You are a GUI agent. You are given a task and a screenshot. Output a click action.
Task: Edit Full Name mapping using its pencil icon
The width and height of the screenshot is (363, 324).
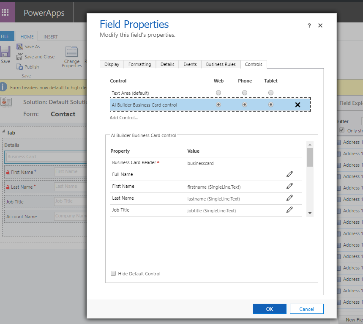pyautogui.click(x=289, y=174)
